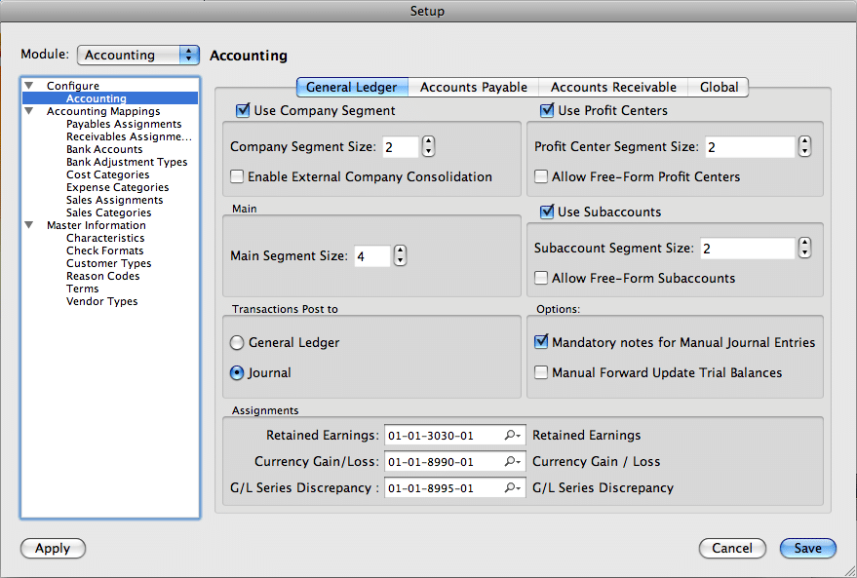Collapse the Master Information section
The width and height of the screenshot is (857, 578).
pyautogui.click(x=29, y=225)
